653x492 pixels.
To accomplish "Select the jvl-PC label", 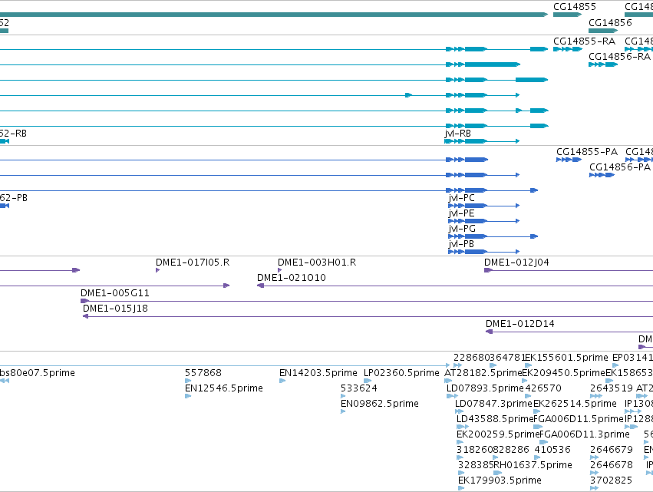I will tap(461, 198).
